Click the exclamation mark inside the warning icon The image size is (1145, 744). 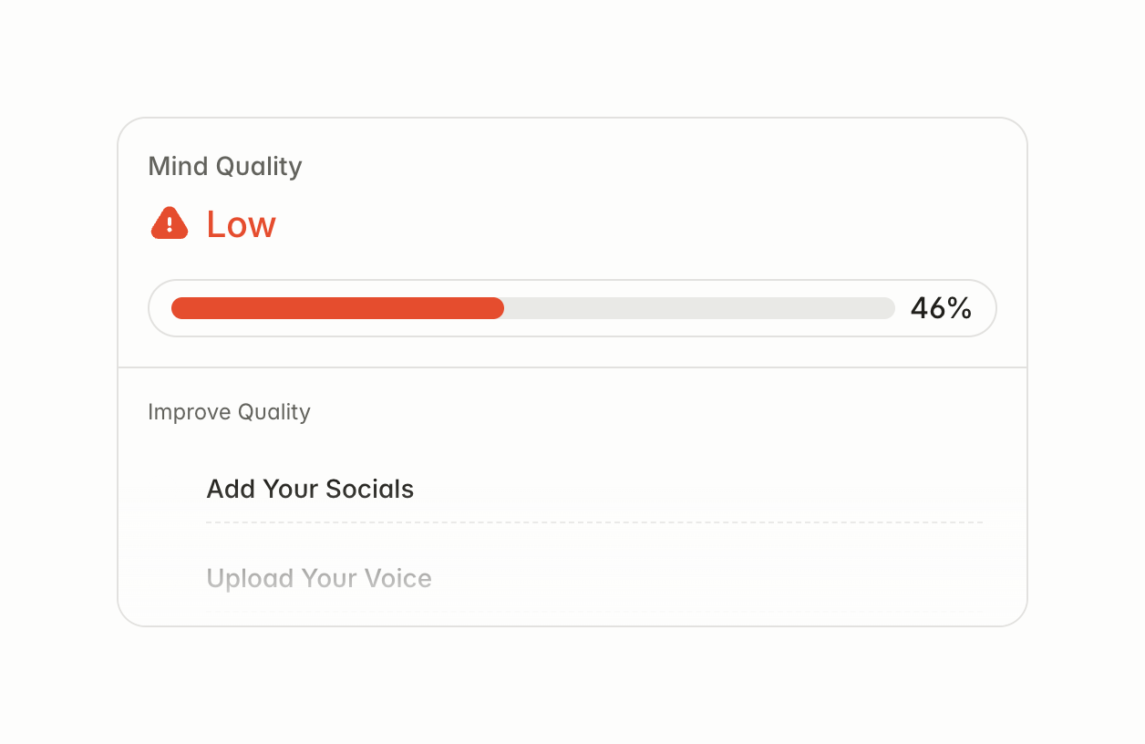[x=169, y=225]
